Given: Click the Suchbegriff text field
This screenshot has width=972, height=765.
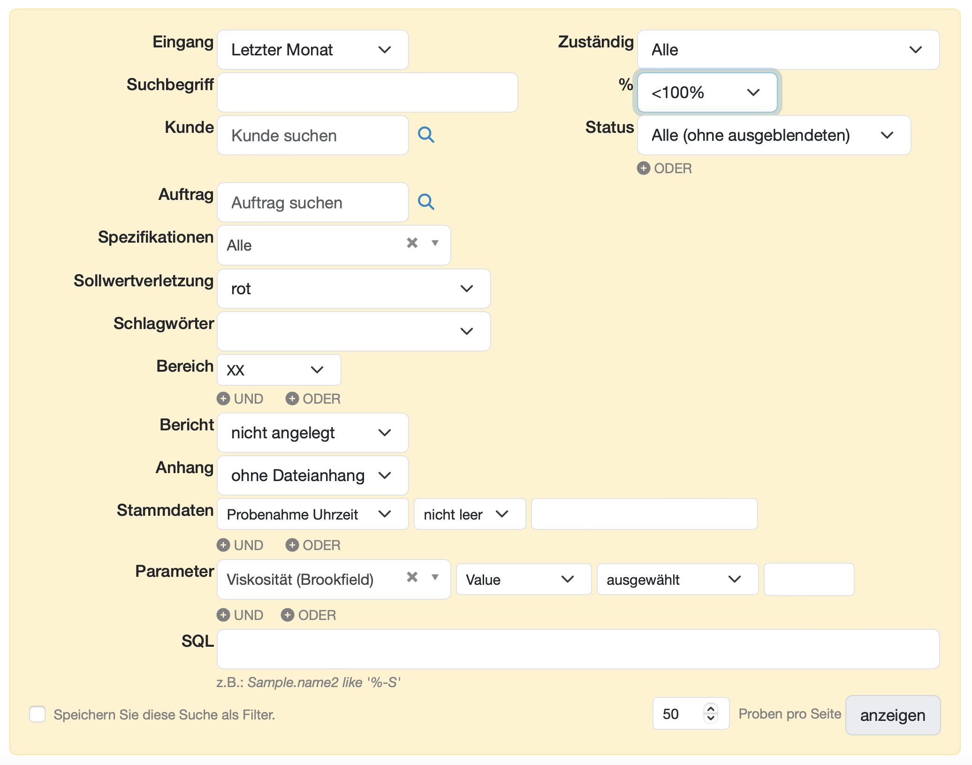Looking at the screenshot, I should point(367,92).
